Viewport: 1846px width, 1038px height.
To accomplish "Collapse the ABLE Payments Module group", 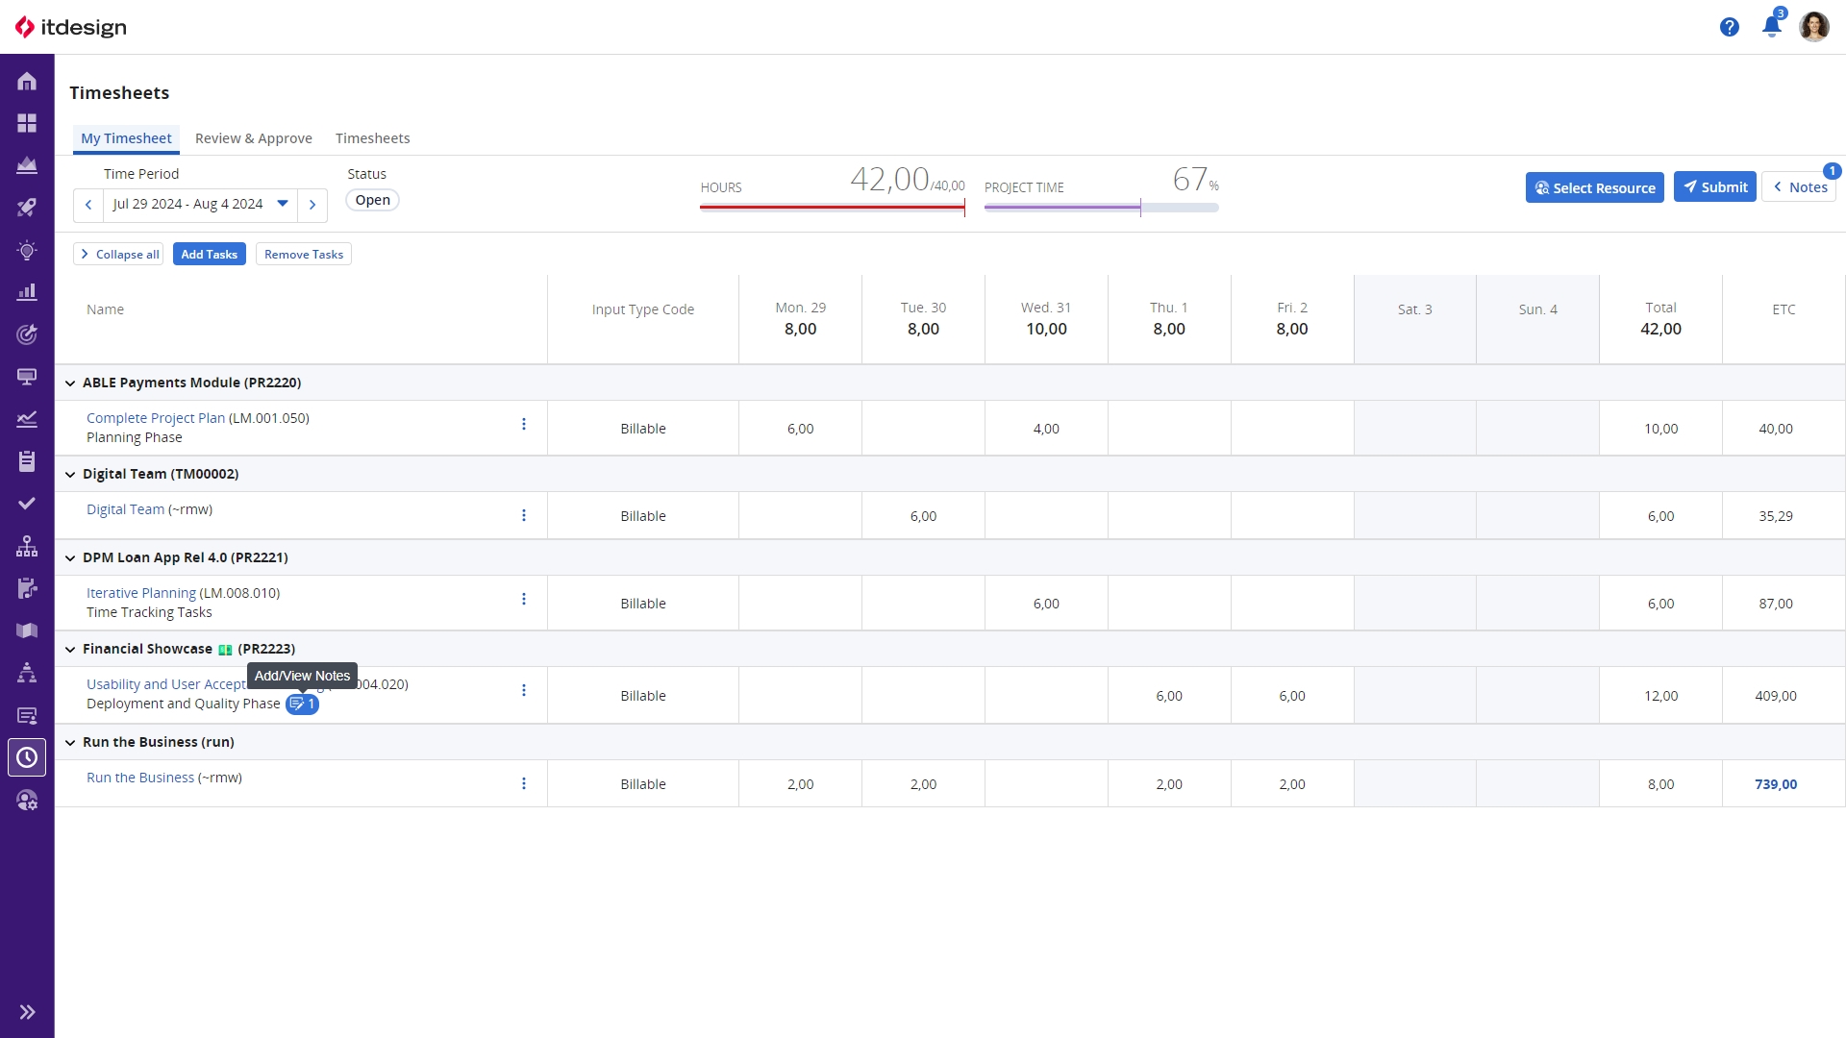I will (70, 383).
